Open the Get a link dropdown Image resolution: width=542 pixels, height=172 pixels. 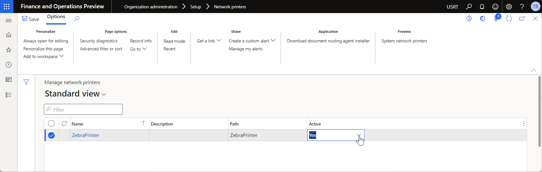[x=209, y=41]
